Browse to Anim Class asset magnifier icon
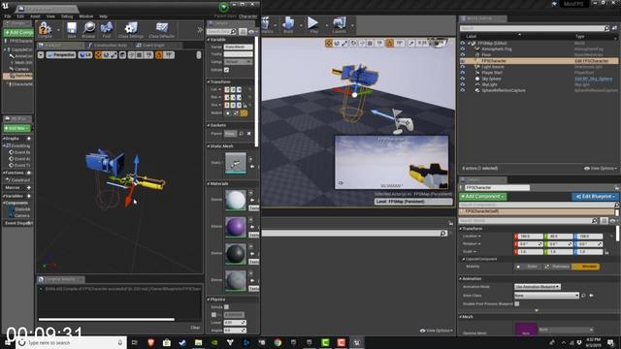Image resolution: width=621 pixels, height=349 pixels. coord(584,296)
